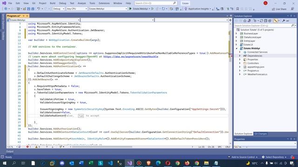Expand the DataAccessLayer project node

[x=237, y=37]
